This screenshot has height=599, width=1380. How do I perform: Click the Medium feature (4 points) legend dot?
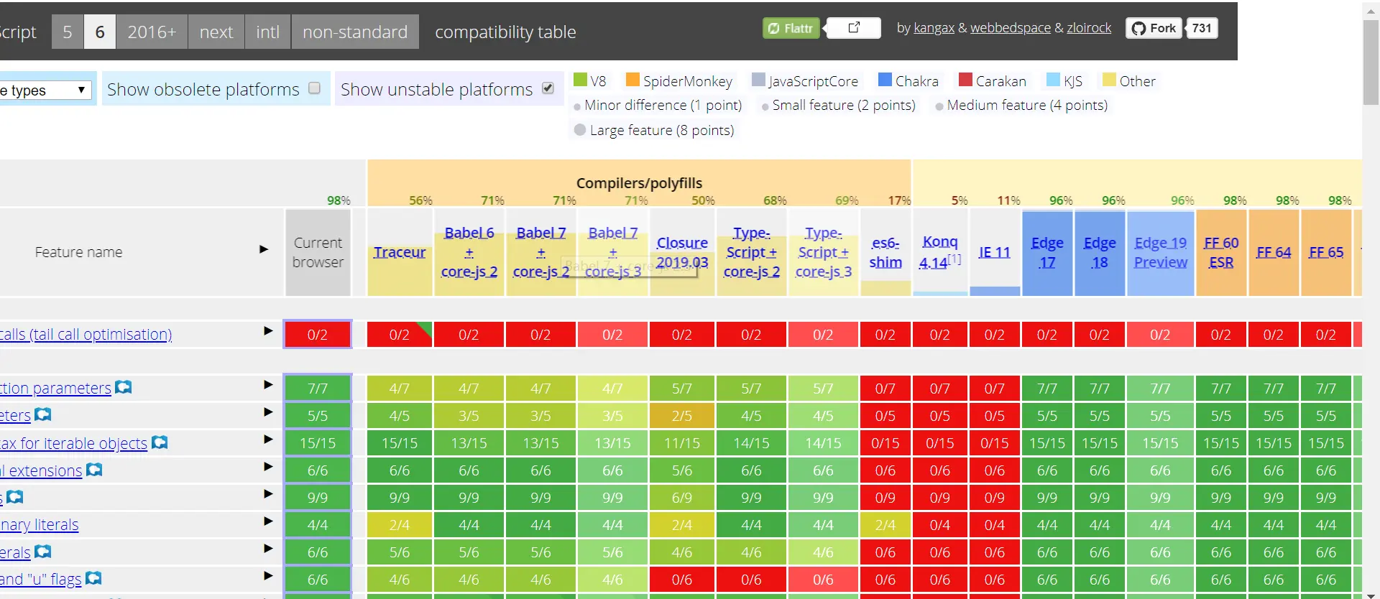tap(939, 106)
